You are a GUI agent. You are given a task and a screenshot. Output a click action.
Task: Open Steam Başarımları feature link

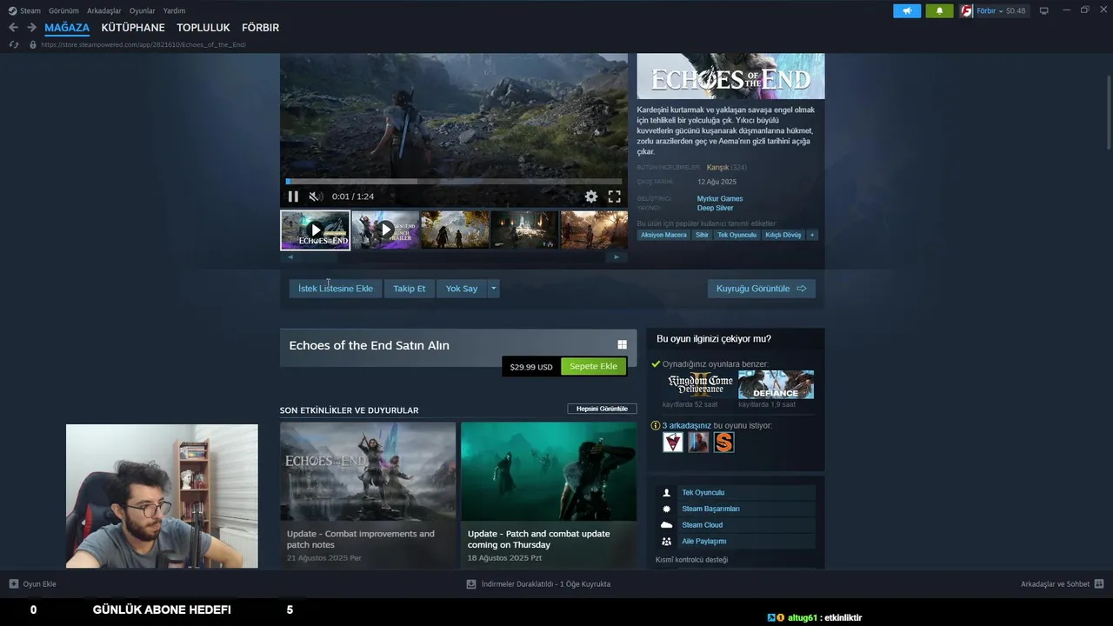tap(710, 509)
